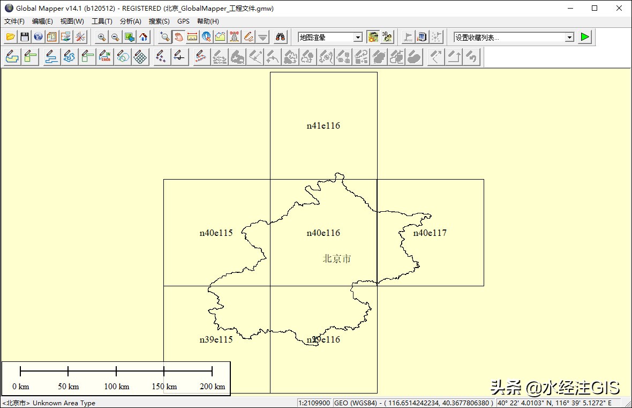
Task: Click the binoculars search icon
Action: 281,37
